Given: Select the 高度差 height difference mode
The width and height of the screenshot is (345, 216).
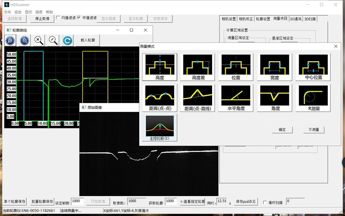Looking at the screenshot, I should (198, 67).
